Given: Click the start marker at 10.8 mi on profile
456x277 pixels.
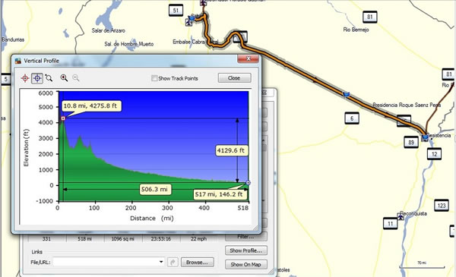Looking at the screenshot, I should tap(63, 118).
